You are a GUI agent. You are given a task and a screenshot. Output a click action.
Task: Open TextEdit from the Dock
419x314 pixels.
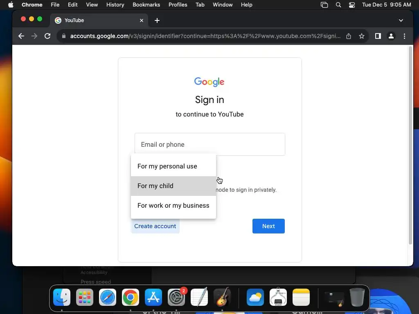click(x=199, y=297)
